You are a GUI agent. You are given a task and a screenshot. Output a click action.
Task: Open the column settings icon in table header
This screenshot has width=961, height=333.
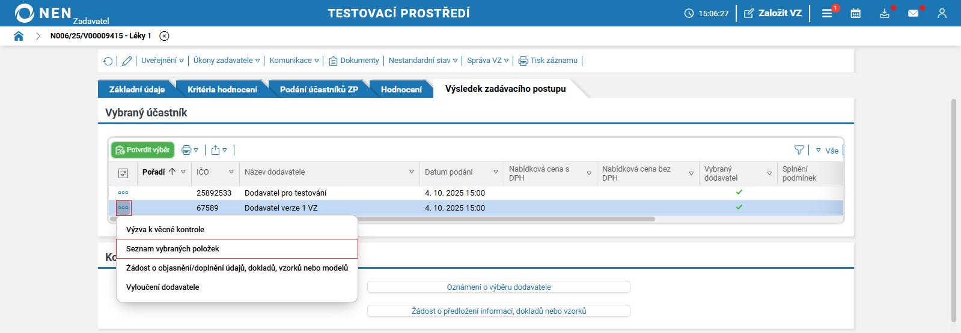pos(123,173)
